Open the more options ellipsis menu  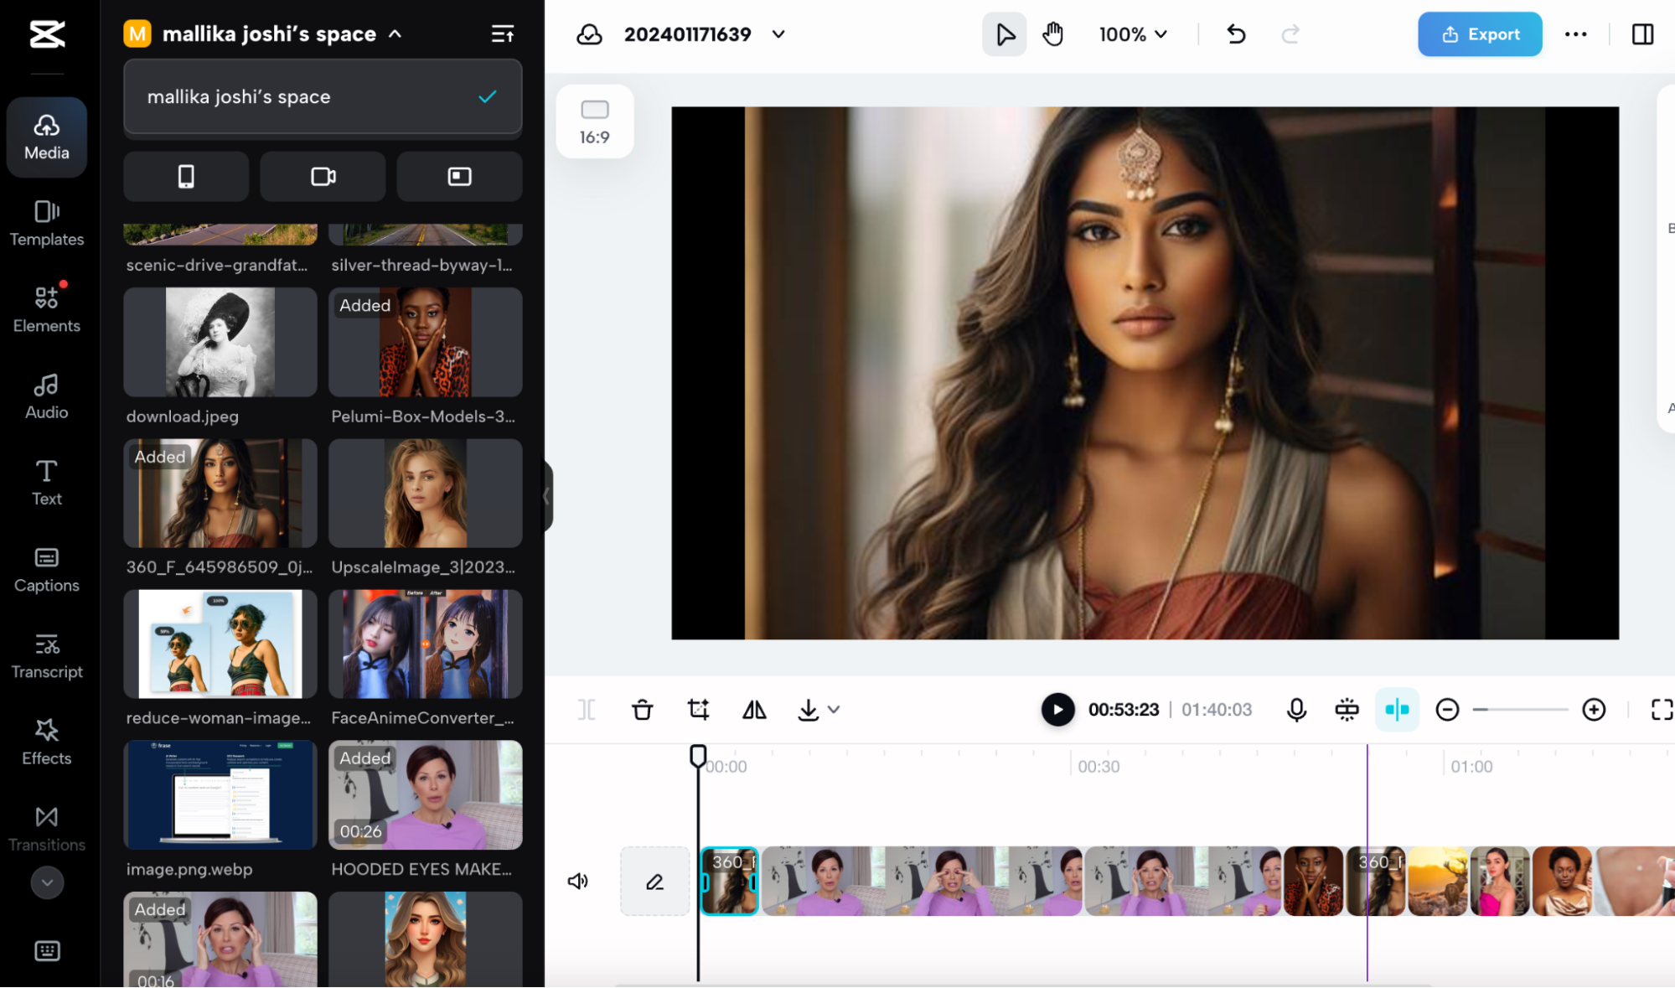[x=1575, y=34]
